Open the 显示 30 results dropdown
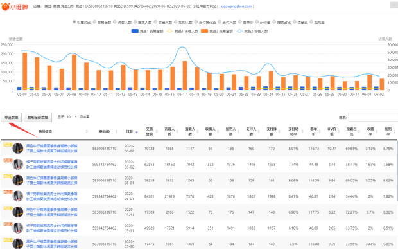This screenshot has width=398, height=249. pos(72,117)
